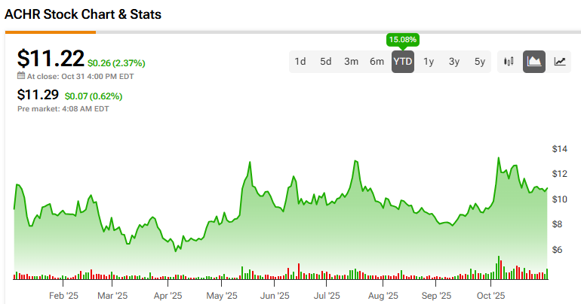Click the 15.08% performance badge
The width and height of the screenshot is (581, 304).
coord(402,39)
